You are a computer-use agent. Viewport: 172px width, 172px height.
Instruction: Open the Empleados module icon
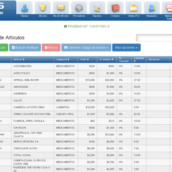152,8
